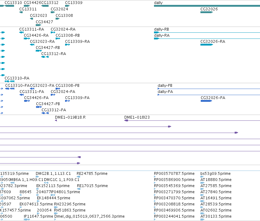Open the AT30133.5prime EST entry
This screenshot has height=221, width=260.
point(202,219)
